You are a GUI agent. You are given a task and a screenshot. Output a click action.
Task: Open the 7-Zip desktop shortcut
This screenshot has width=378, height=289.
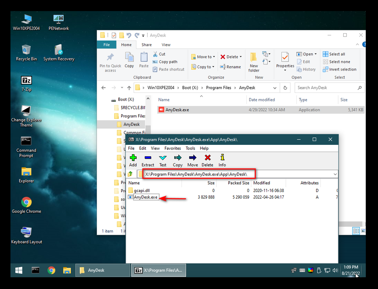(x=26, y=83)
